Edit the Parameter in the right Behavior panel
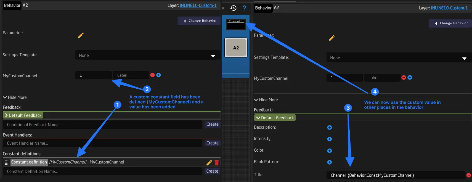 pos(332,38)
